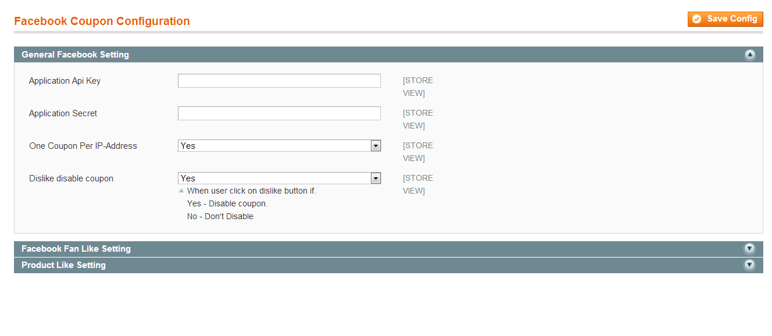Open Dislike disable coupon dropdown

279,178
